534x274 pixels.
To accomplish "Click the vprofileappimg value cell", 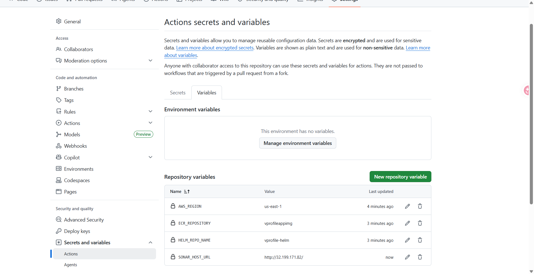I will (x=278, y=223).
